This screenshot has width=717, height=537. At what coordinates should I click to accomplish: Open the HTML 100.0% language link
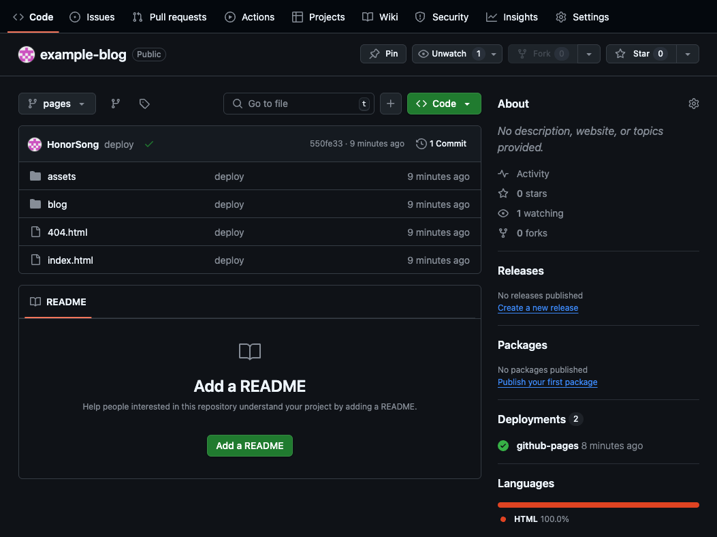541,519
